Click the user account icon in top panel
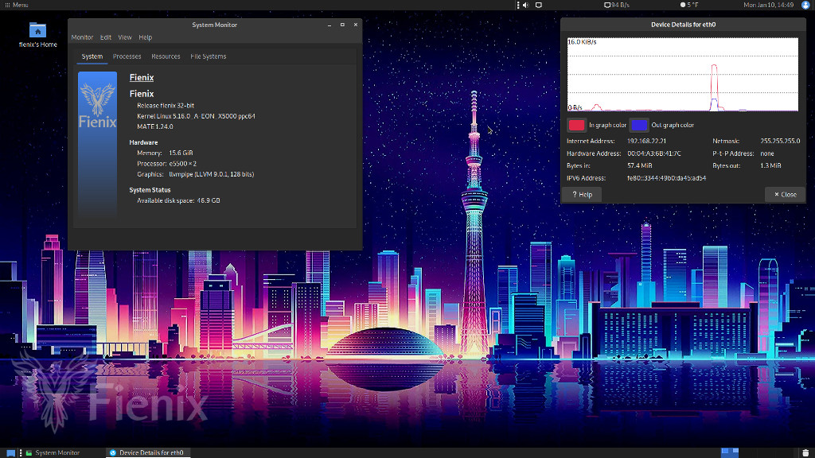 [805, 6]
